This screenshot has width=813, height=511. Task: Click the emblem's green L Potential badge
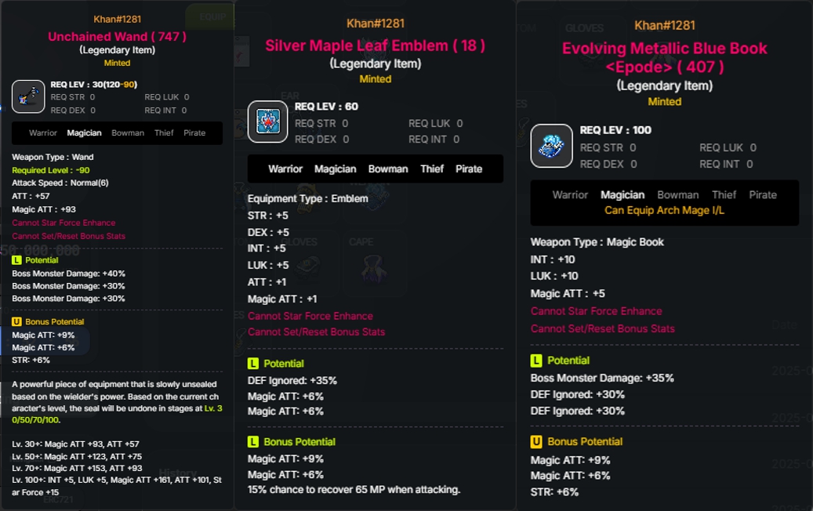tap(253, 364)
